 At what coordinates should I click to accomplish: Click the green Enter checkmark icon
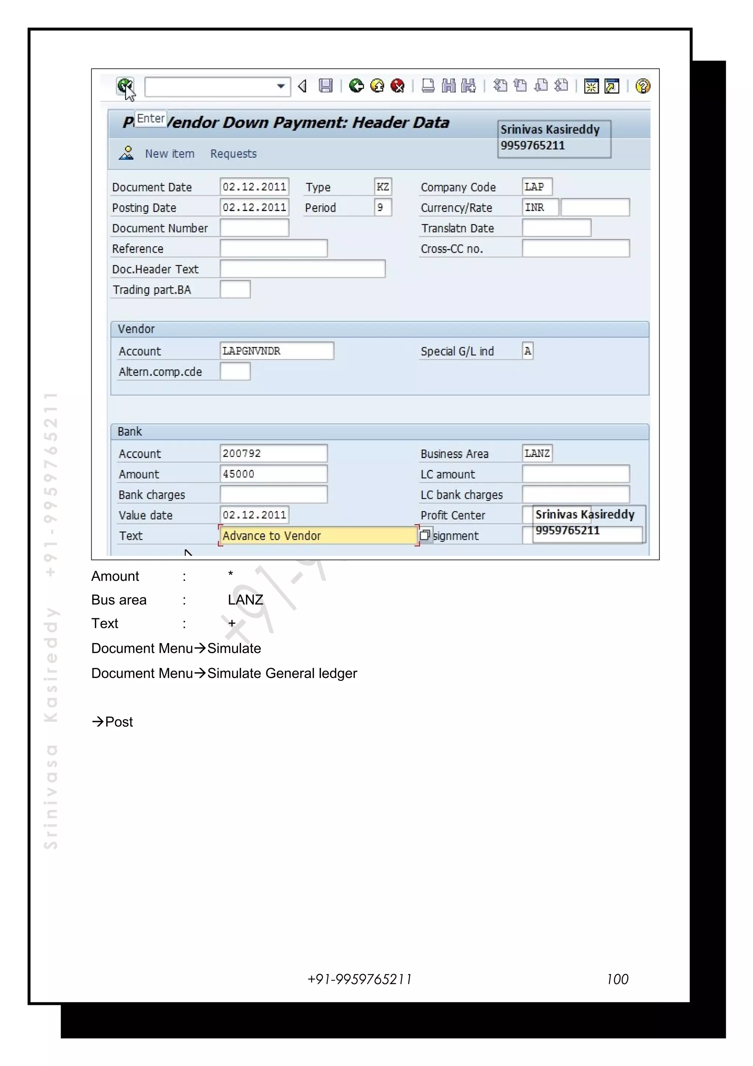click(x=124, y=86)
